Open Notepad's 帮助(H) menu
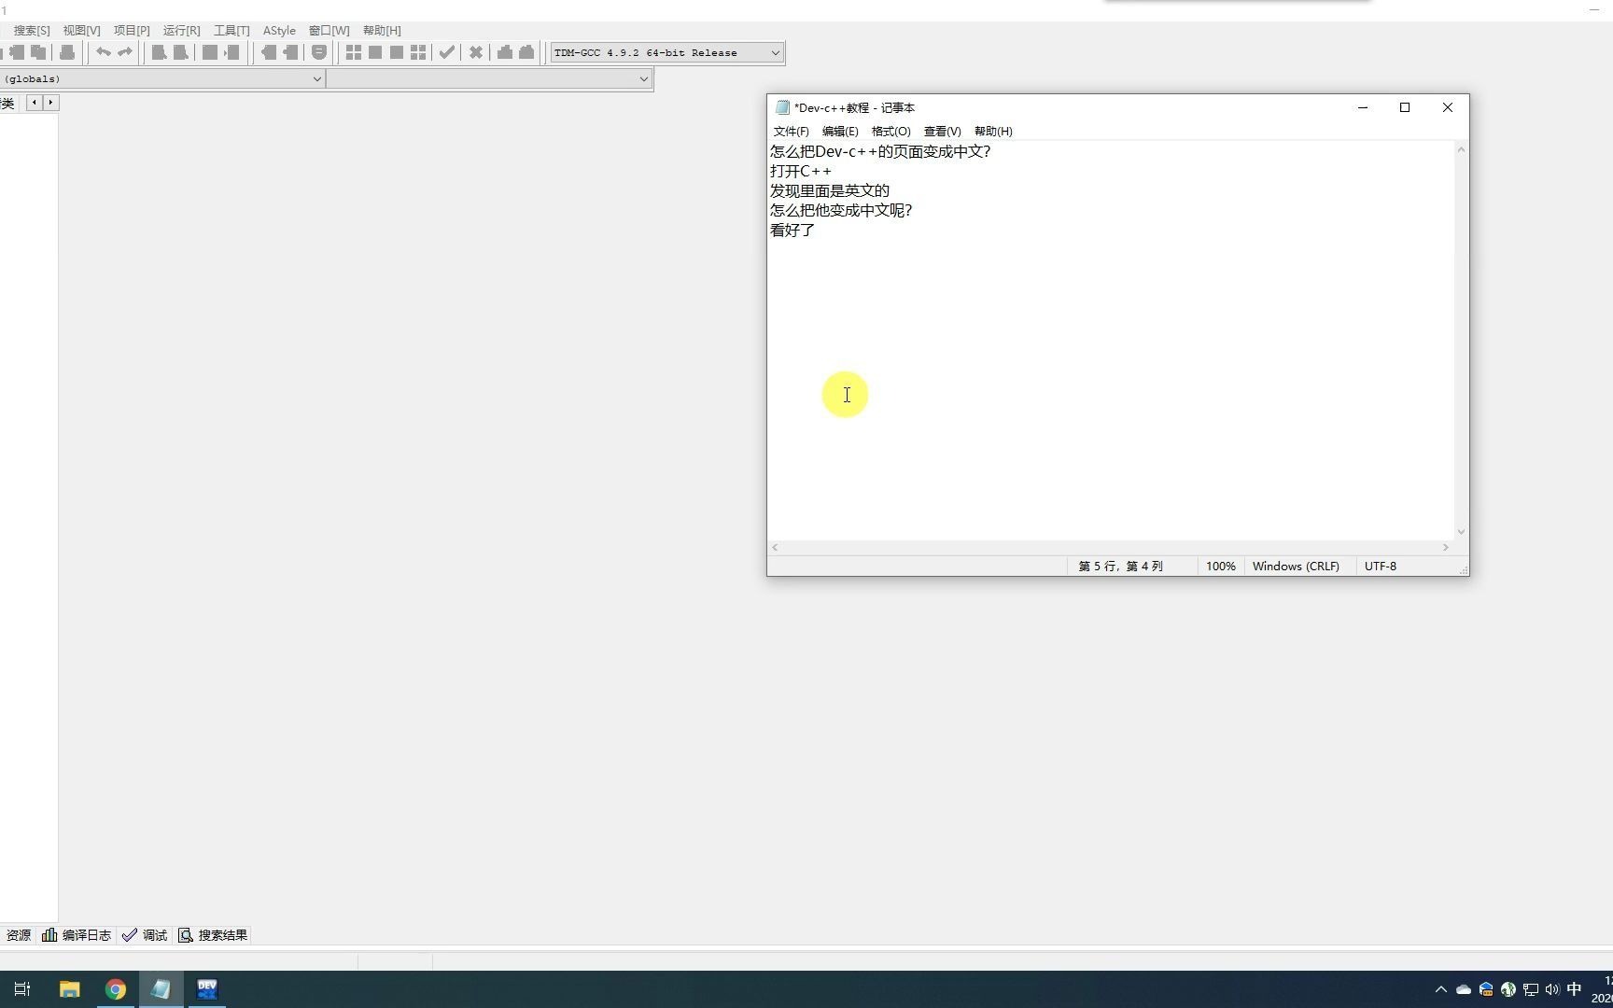 tap(993, 132)
